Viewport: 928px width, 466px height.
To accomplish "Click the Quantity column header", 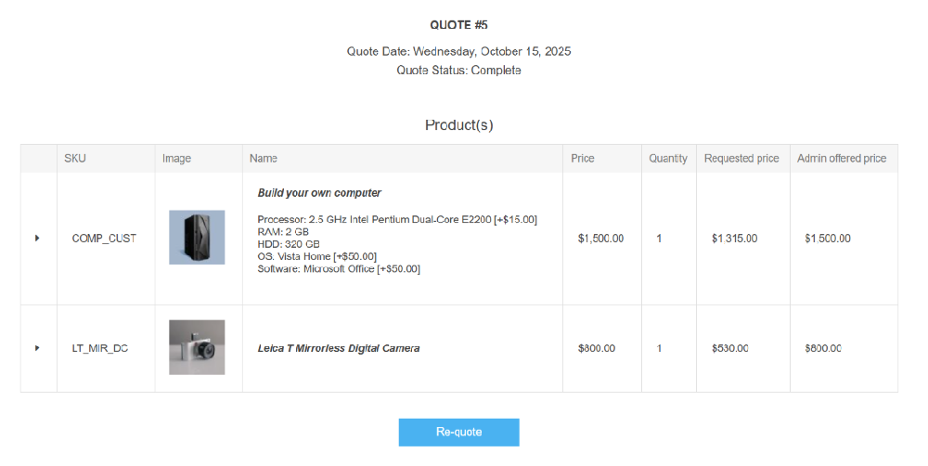I will (668, 159).
